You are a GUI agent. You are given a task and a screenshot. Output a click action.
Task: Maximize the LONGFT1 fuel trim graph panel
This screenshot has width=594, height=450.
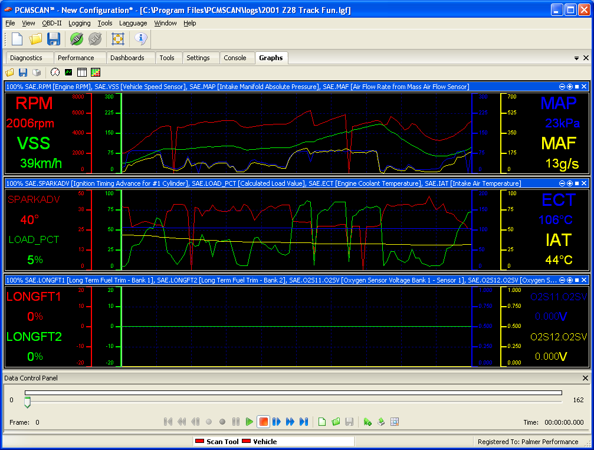point(577,280)
